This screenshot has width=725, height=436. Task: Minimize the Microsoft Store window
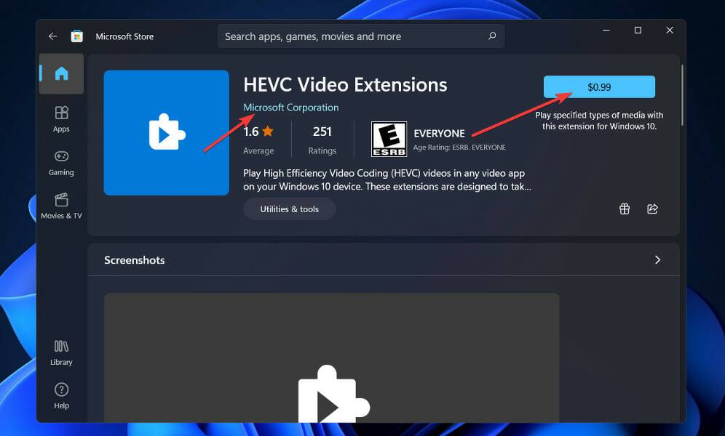[606, 31]
